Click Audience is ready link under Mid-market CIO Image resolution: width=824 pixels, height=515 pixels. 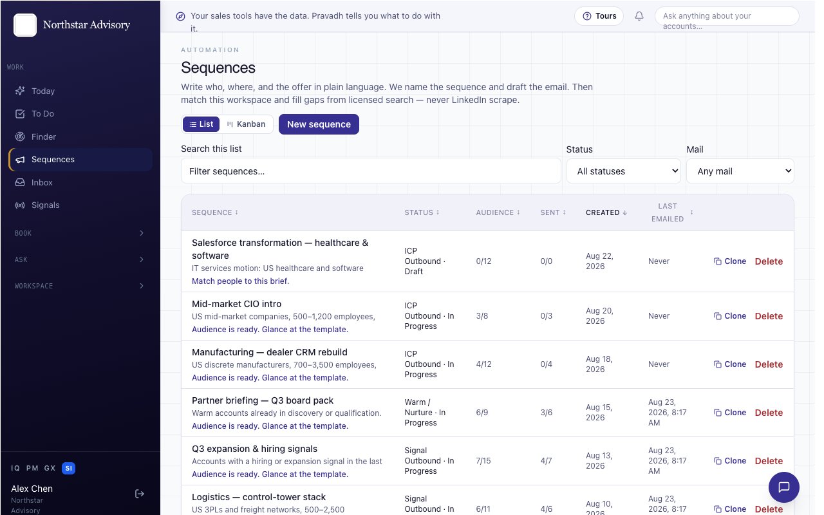click(x=270, y=330)
